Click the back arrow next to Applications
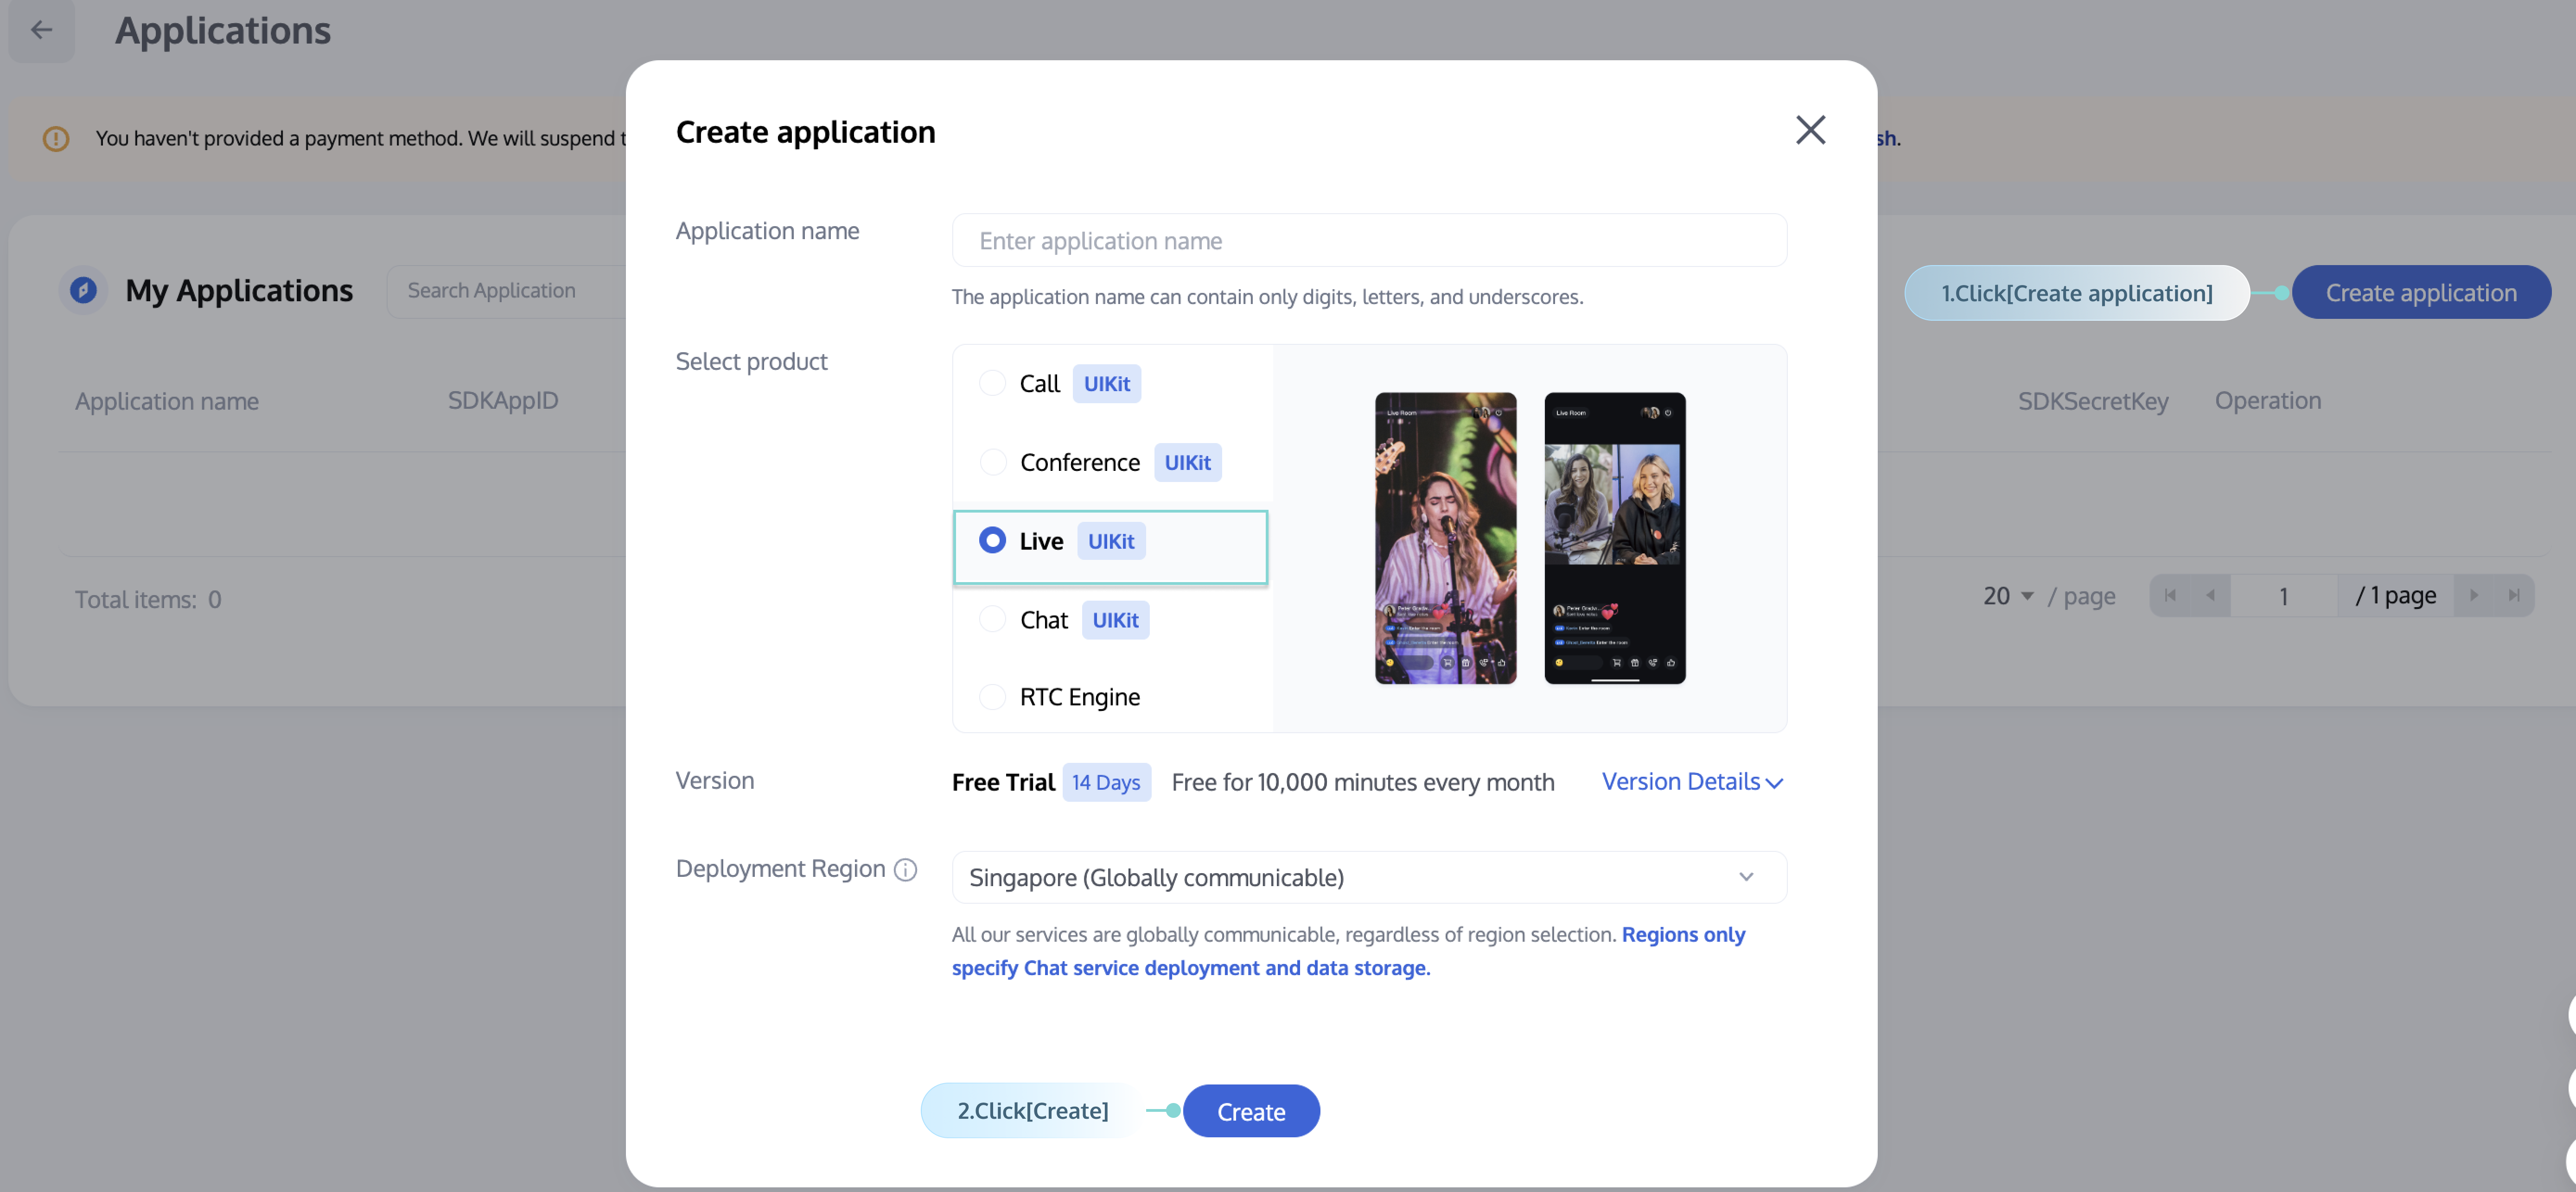2576x1192 pixels. pos(41,30)
